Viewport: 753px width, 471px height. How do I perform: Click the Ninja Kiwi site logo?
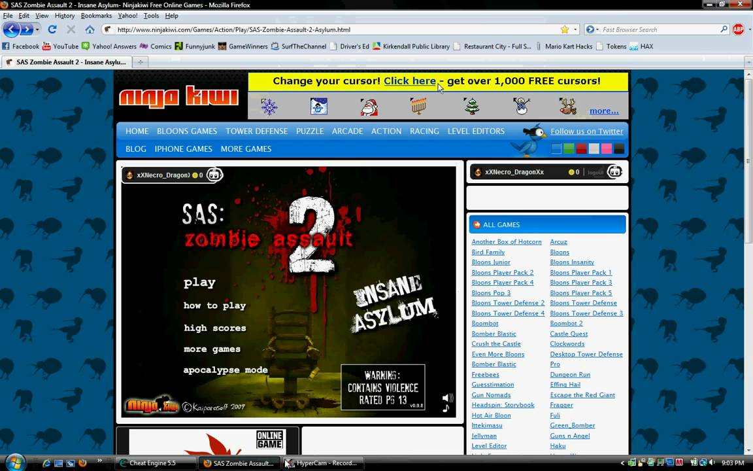tap(178, 97)
